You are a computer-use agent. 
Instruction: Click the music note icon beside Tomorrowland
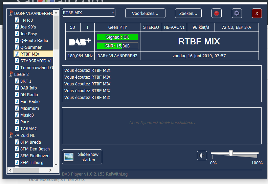pyautogui.click(x=17, y=67)
